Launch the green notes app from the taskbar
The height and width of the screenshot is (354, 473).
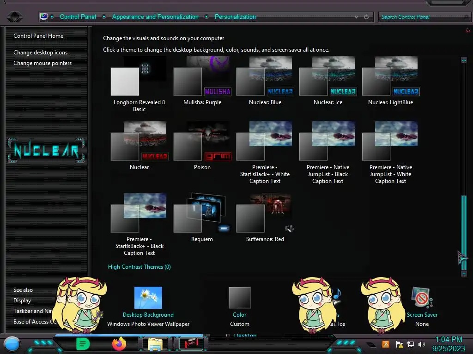83,344
